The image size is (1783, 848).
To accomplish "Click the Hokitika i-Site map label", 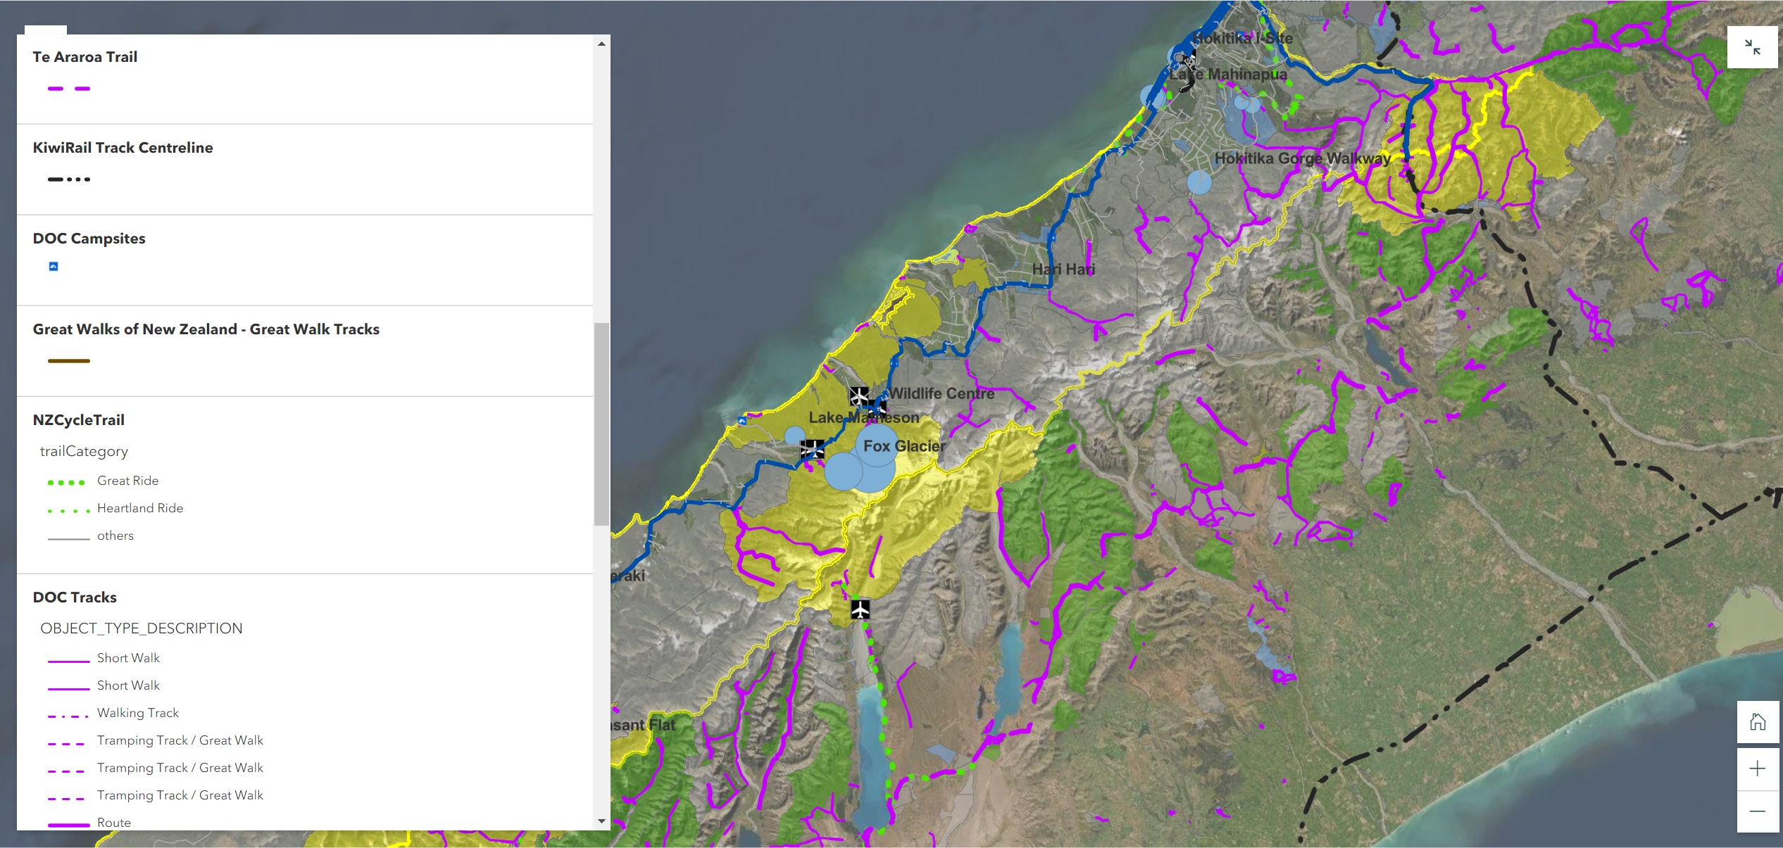I will coord(1243,39).
